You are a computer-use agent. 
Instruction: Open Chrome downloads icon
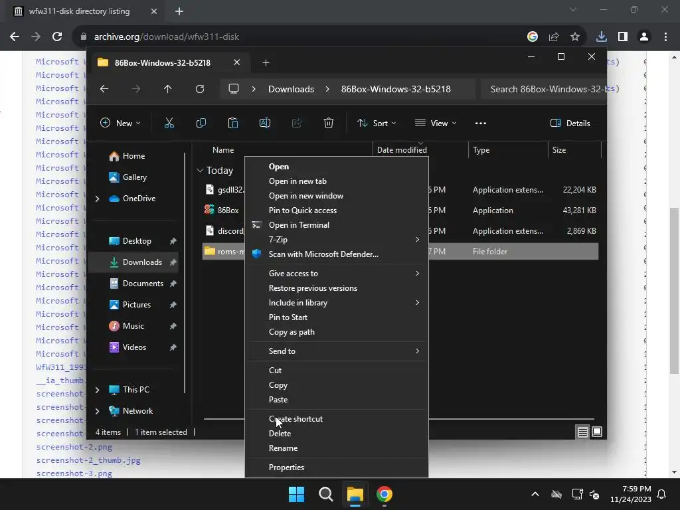(x=602, y=37)
